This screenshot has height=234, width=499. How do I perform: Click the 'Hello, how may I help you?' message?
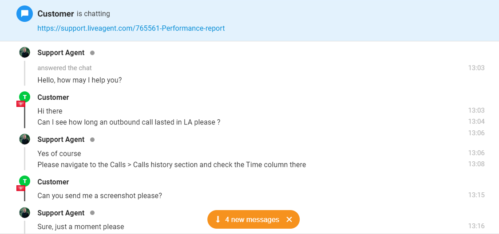click(79, 80)
